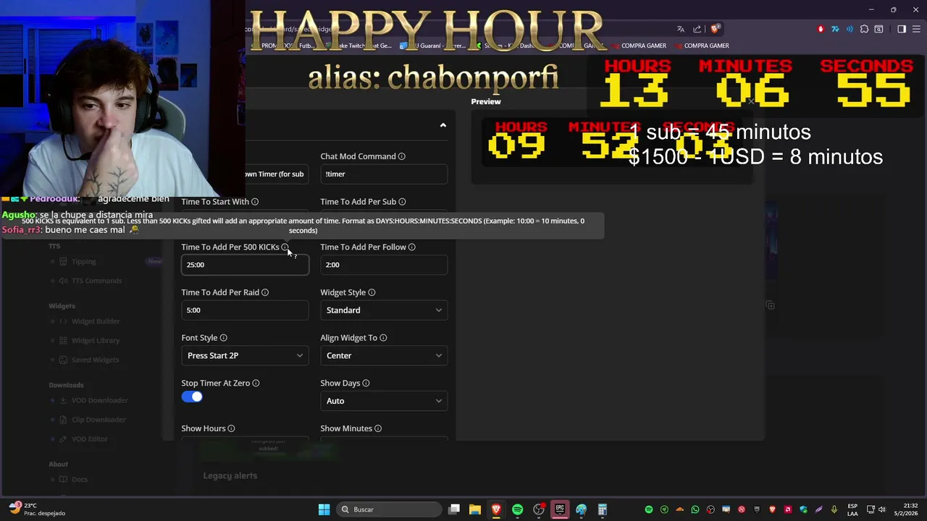Screen dimensions: 927x521
Task: Click info icon beside Show Minutes
Action: tap(378, 428)
